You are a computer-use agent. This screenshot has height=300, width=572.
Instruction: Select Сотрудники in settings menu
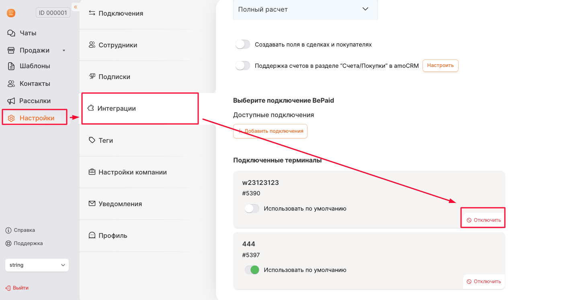tap(118, 45)
